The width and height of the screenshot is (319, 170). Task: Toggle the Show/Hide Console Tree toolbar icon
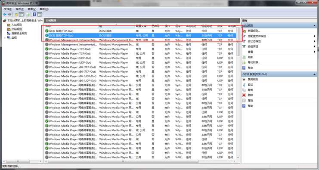click(22, 15)
